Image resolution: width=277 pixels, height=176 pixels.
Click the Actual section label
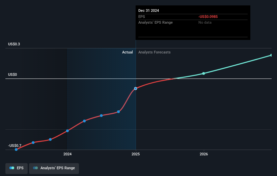pyautogui.click(x=128, y=52)
